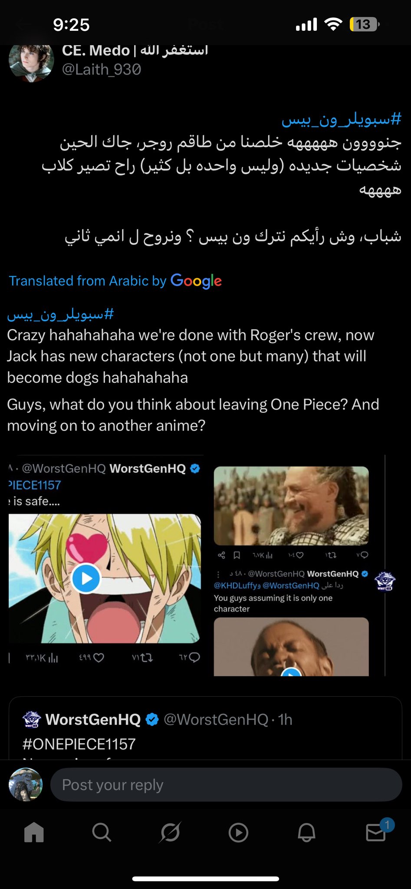Open the Home tab icon
Image resolution: width=411 pixels, height=889 pixels.
(34, 832)
